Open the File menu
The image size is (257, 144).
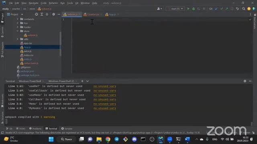(11, 3)
